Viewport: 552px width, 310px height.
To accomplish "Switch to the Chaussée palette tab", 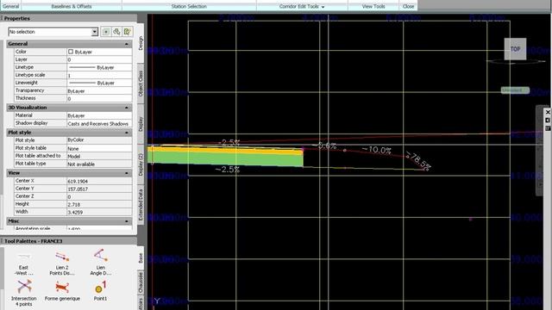I will click(141, 282).
